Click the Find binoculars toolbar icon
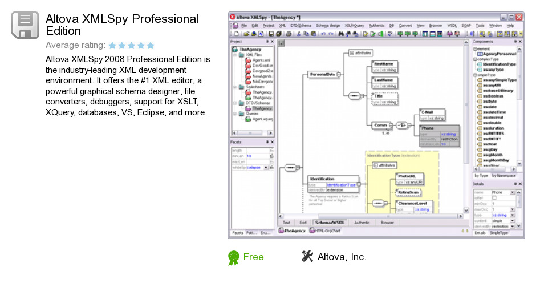This screenshot has width=536, height=283. coord(341,34)
